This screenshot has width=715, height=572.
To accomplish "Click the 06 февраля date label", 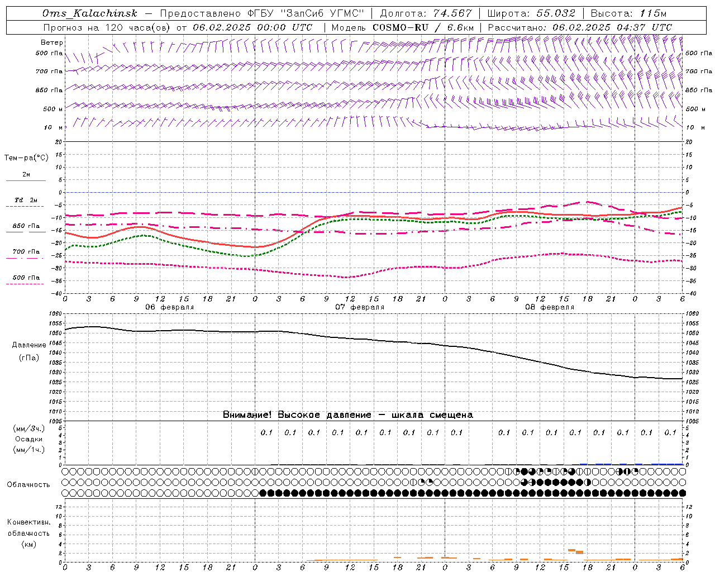I will coord(170,307).
